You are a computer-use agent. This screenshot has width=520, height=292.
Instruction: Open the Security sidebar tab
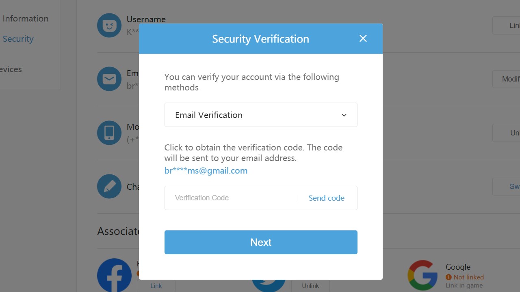point(18,39)
